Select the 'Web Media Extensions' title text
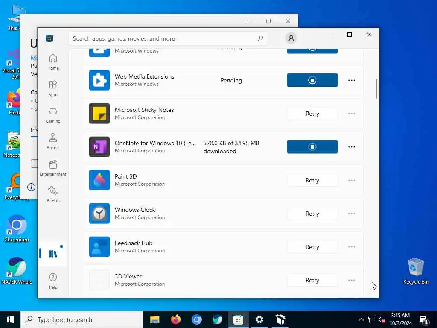Image resolution: width=437 pixels, height=328 pixels. coord(144,76)
